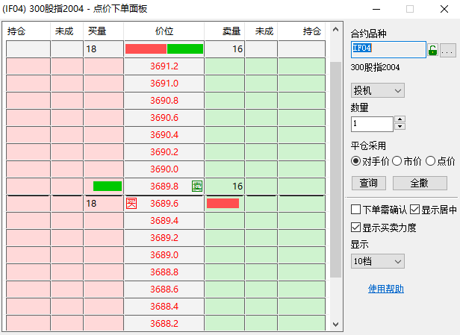Increase quantity with the up stepper arrow
The image size is (460, 335).
click(400, 119)
